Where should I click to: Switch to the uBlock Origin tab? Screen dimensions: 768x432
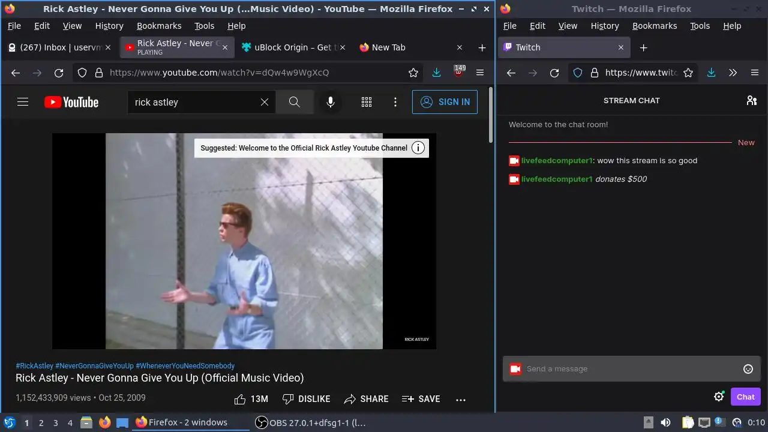point(294,47)
